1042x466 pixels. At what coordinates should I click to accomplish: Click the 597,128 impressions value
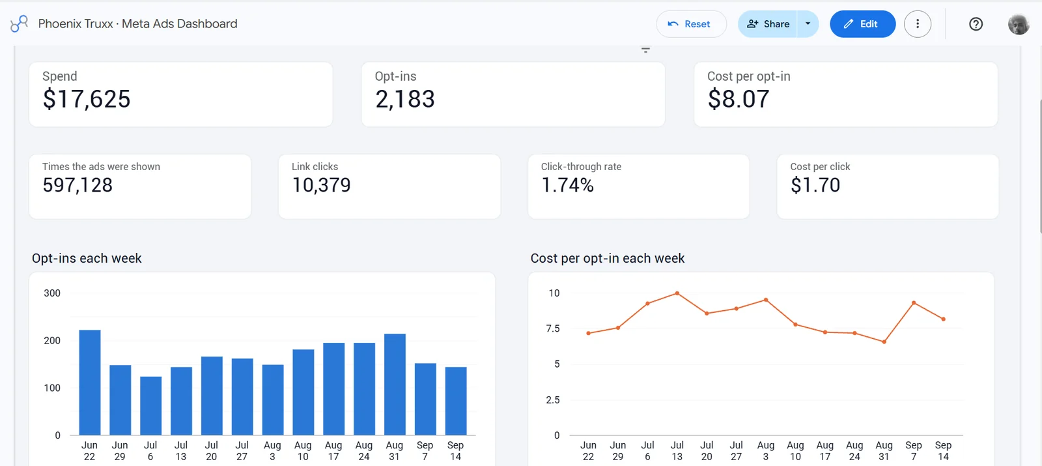pyautogui.click(x=77, y=186)
